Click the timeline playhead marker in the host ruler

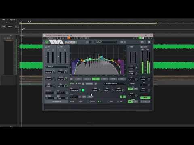[x=30, y=21]
